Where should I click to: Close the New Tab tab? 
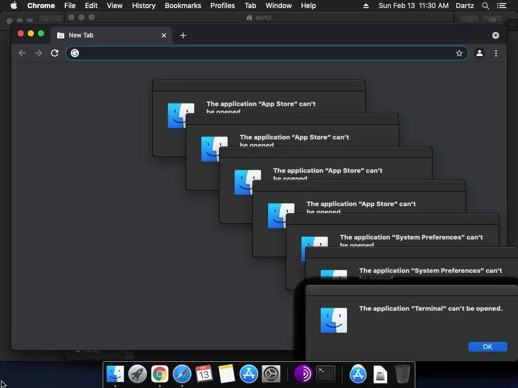click(164, 35)
